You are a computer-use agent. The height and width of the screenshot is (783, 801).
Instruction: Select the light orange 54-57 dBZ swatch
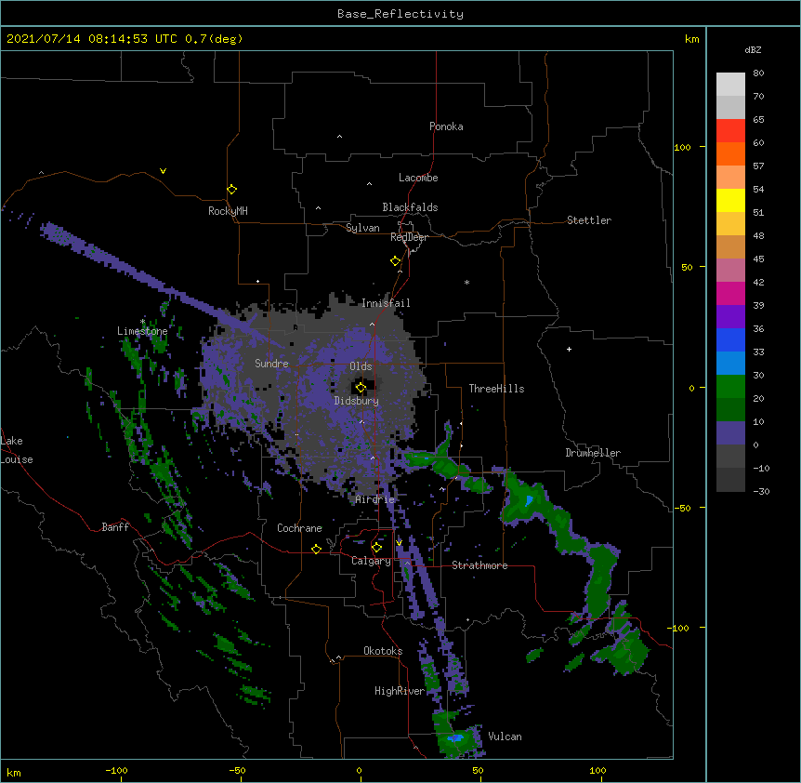[x=730, y=178]
